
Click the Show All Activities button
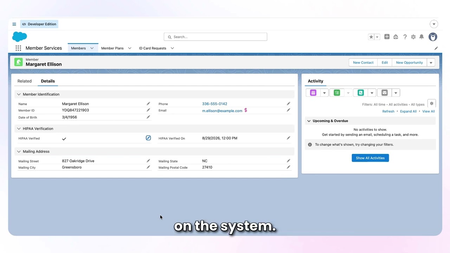[x=370, y=158]
